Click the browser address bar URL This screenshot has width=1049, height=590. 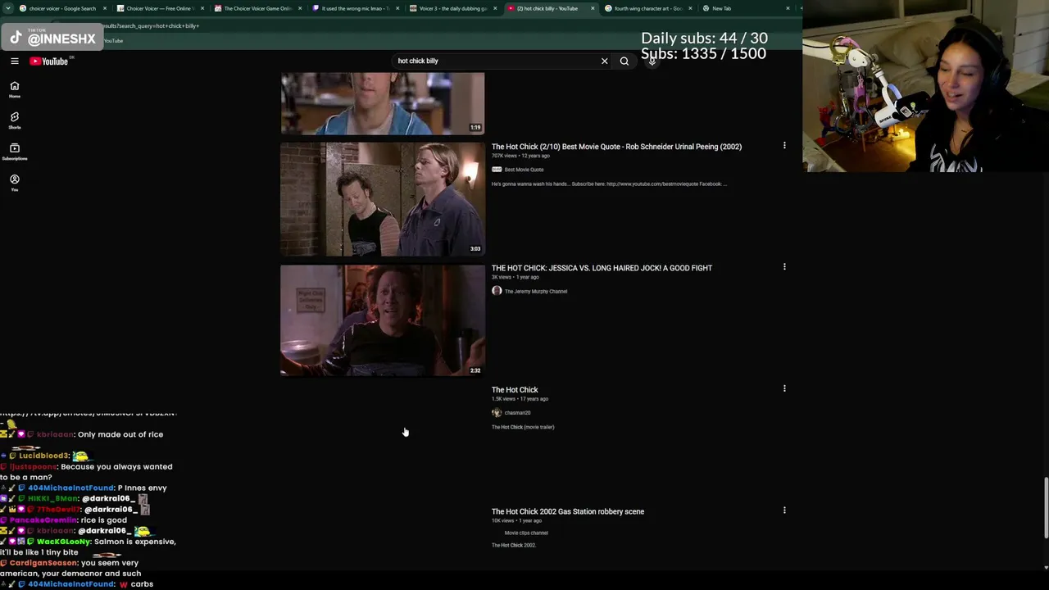(x=152, y=25)
